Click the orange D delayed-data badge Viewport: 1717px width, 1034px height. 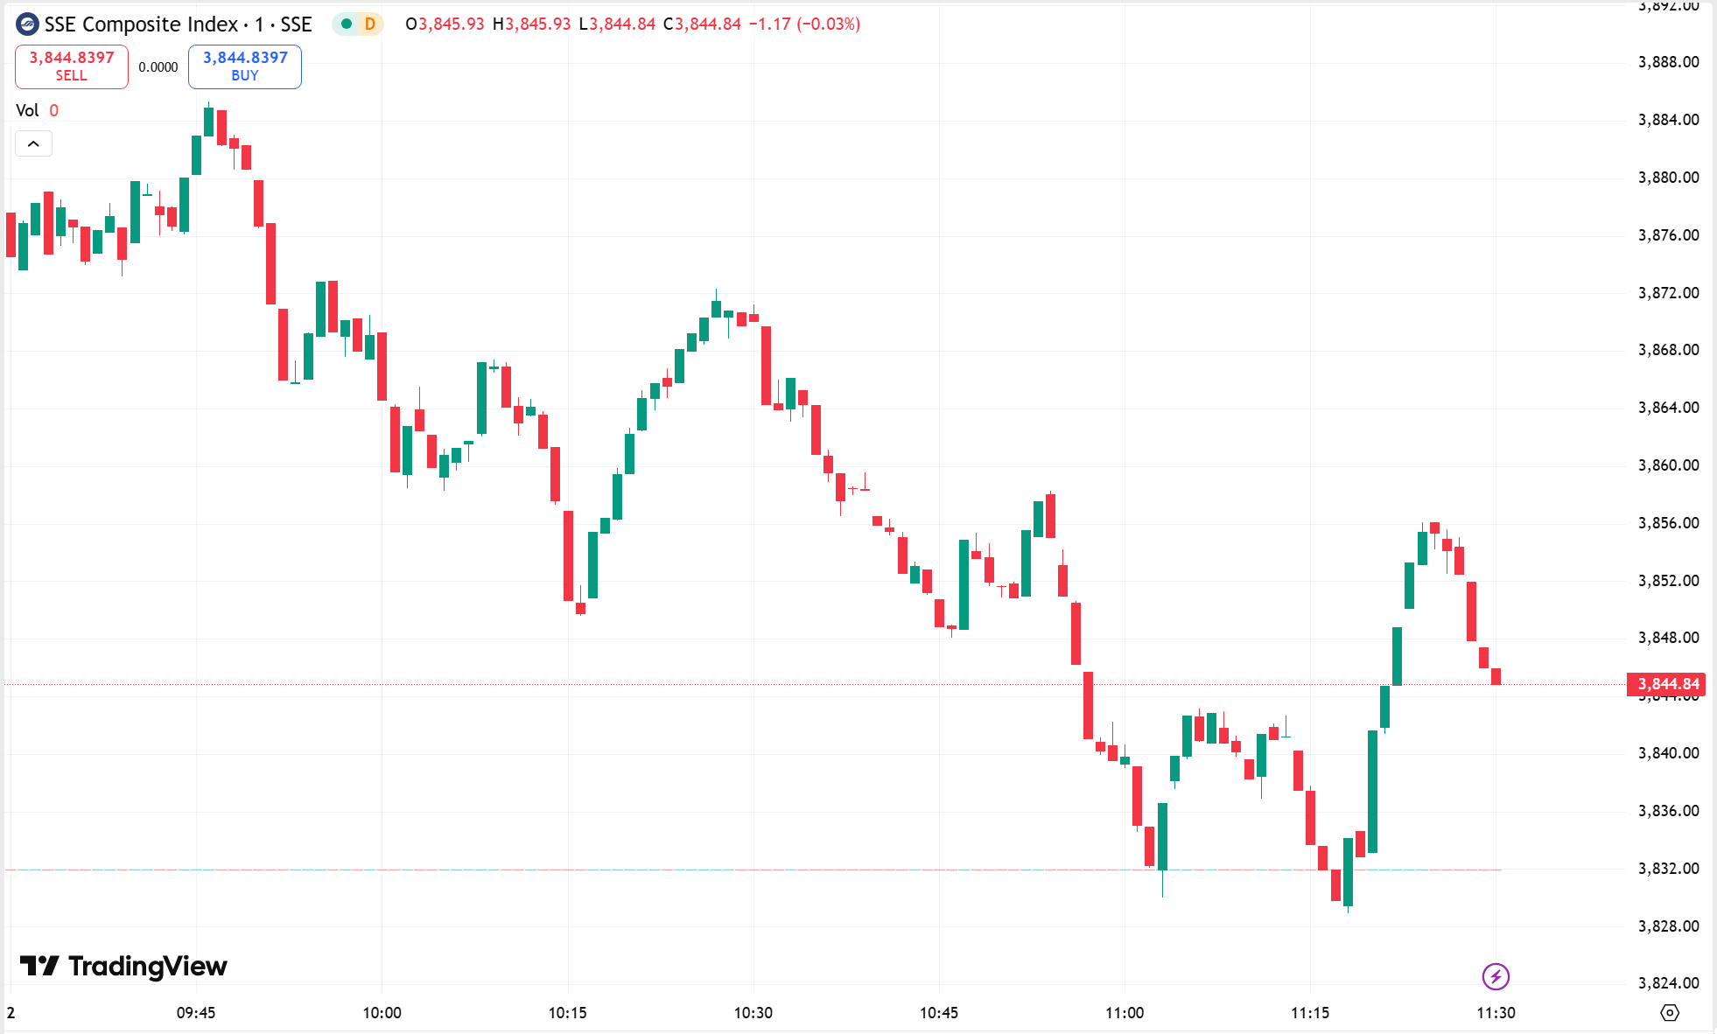370,24
